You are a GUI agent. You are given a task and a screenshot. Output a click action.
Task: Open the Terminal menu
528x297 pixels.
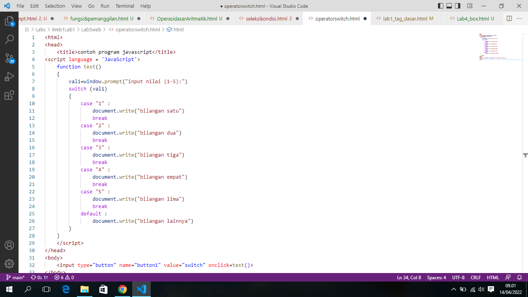[x=124, y=6]
